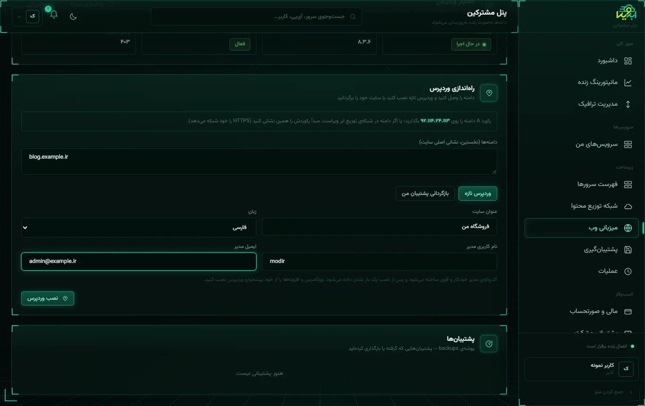
Task: Click the مدیریت ترافیک arrows icon
Action: pos(628,104)
